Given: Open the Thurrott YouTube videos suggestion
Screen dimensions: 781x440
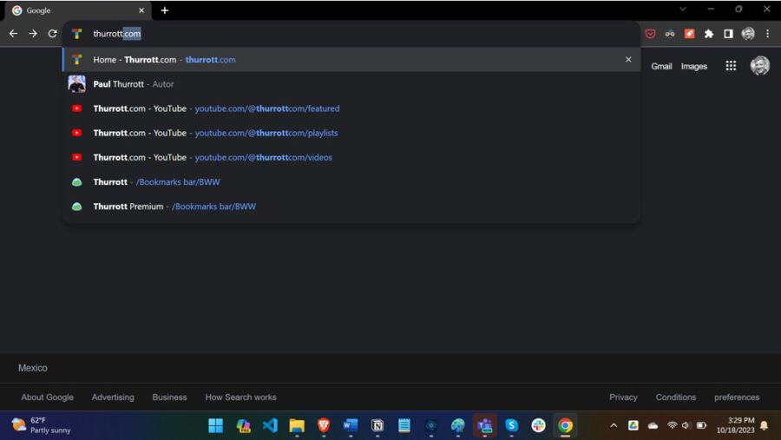Looking at the screenshot, I should (351, 157).
